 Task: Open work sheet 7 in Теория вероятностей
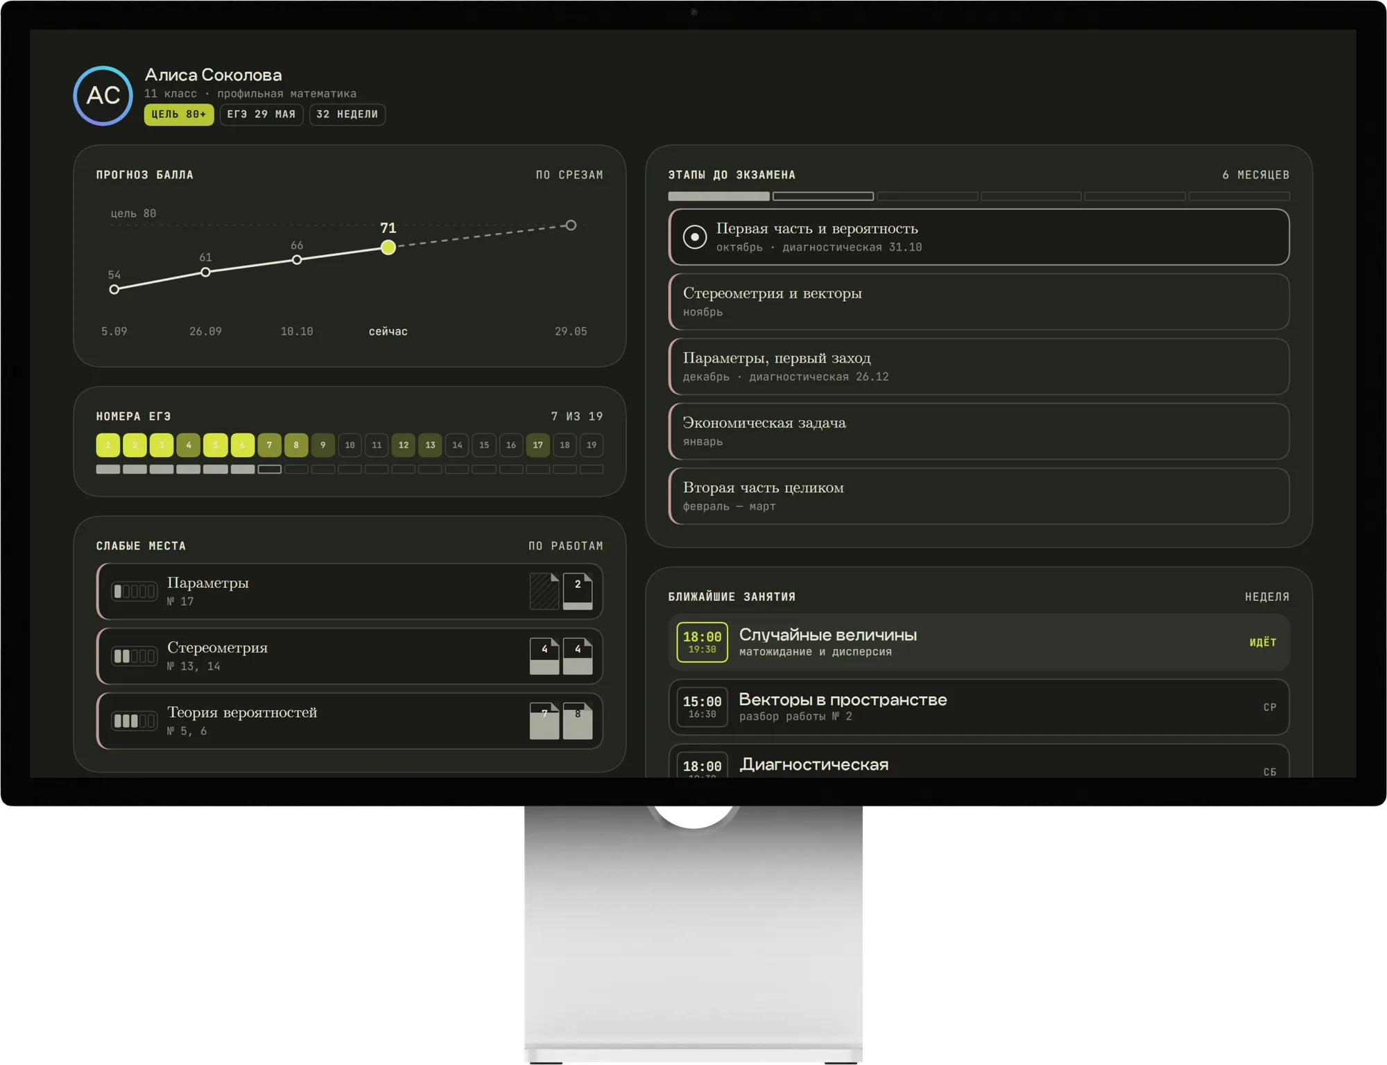pyautogui.click(x=544, y=721)
